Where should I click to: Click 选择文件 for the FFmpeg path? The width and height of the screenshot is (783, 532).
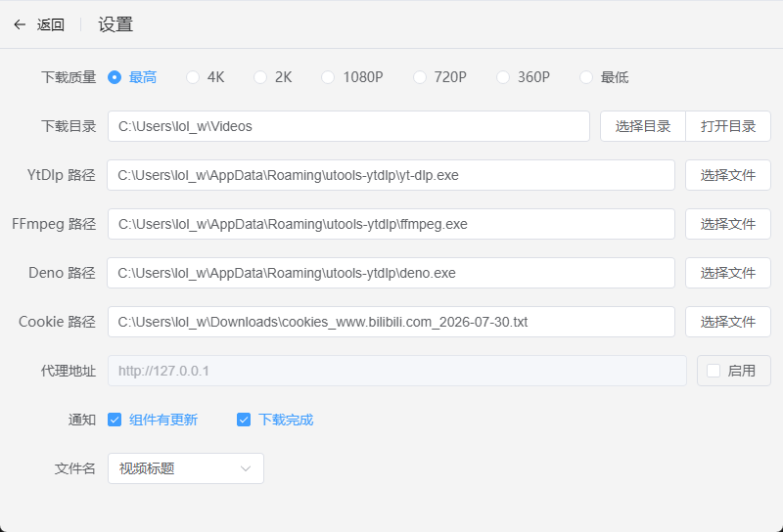click(728, 224)
